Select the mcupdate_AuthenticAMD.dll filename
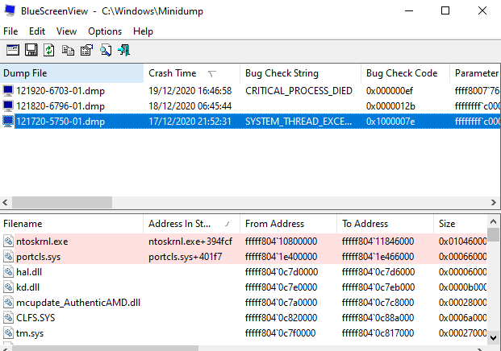Screen dimensions: 501x351 click(78, 303)
